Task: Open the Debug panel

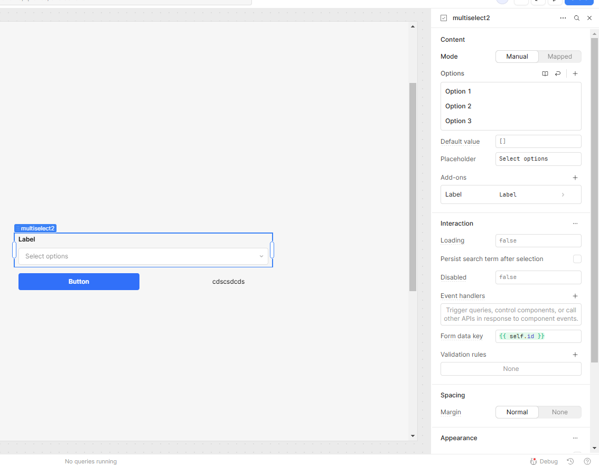Action: [544, 461]
